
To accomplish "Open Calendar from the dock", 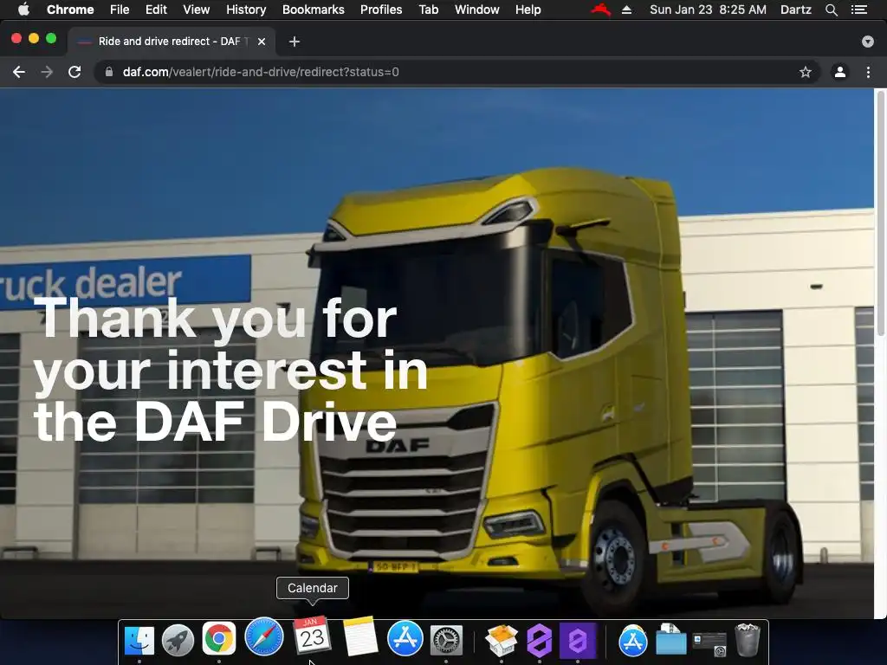I will coord(312,636).
